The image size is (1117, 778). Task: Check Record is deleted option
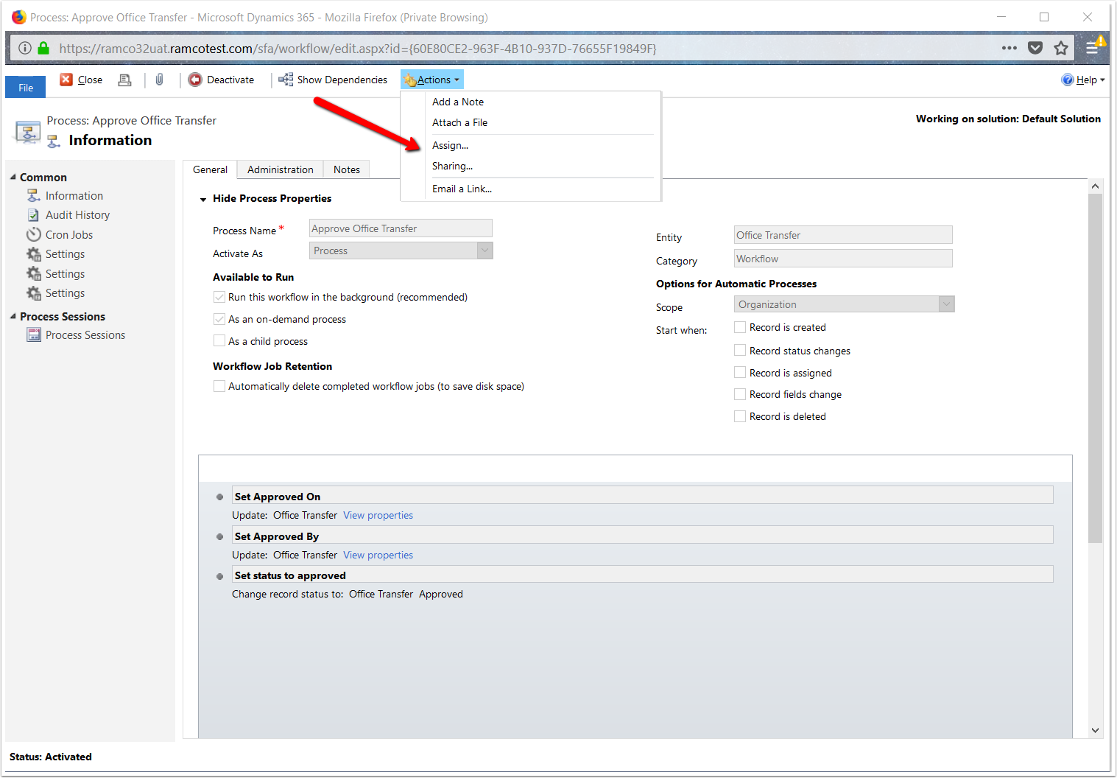740,416
